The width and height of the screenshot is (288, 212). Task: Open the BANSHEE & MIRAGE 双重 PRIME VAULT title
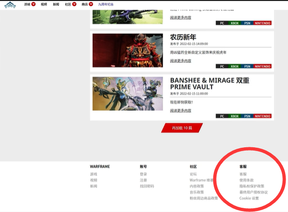(210, 83)
